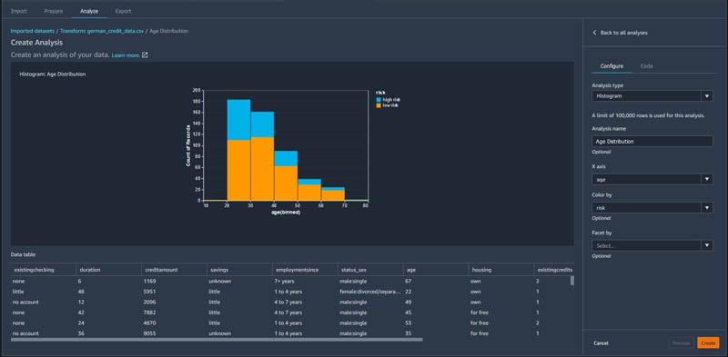Select the Analyze tab
This screenshot has height=357, width=728.
(89, 11)
